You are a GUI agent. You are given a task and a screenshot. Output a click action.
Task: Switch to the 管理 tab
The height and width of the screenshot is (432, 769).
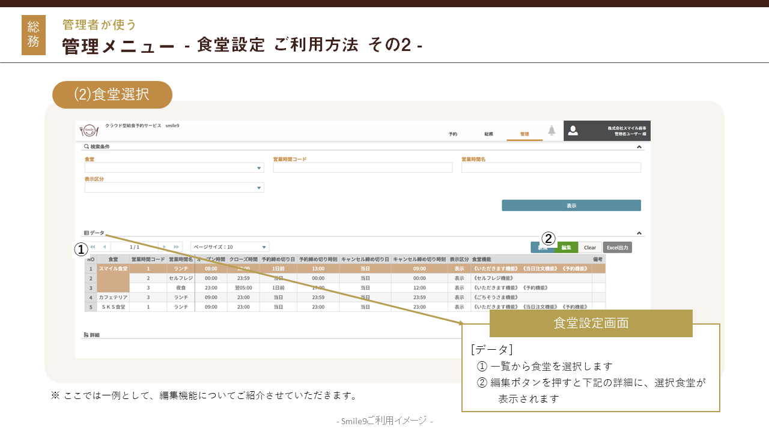524,134
